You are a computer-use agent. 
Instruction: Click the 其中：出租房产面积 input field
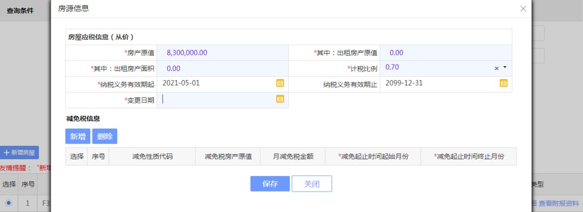click(223, 68)
